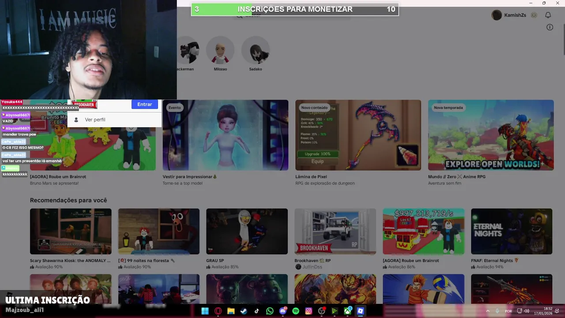Open the GRAU SP game thumbnail
This screenshot has width=565, height=318.
247,231
